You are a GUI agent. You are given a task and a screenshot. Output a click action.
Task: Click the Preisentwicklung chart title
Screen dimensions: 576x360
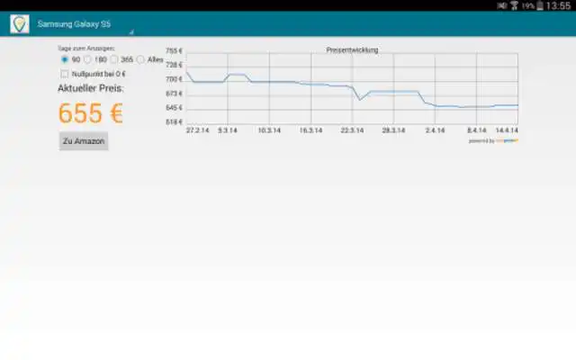[x=352, y=50]
